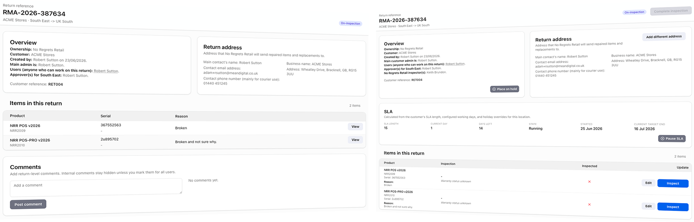This screenshot has width=694, height=222.
Task: Click the Inspection column header
Action: tap(448, 164)
